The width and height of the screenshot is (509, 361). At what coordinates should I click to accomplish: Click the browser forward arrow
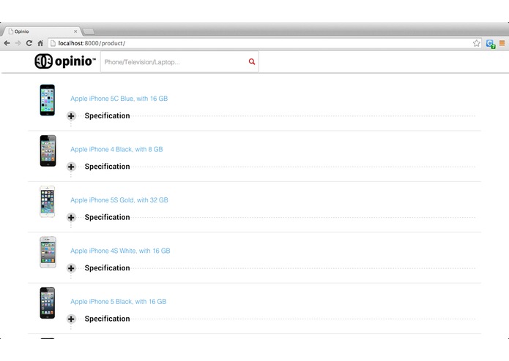coord(18,43)
